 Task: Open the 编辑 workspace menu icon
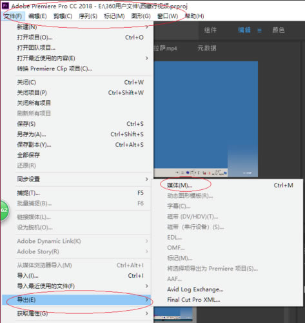pyautogui.click(x=260, y=30)
